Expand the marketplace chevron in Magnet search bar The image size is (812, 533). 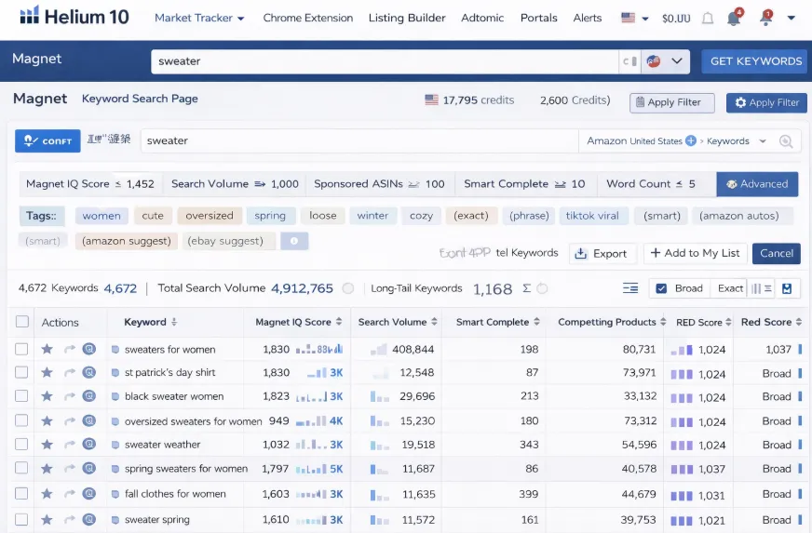pyautogui.click(x=677, y=61)
